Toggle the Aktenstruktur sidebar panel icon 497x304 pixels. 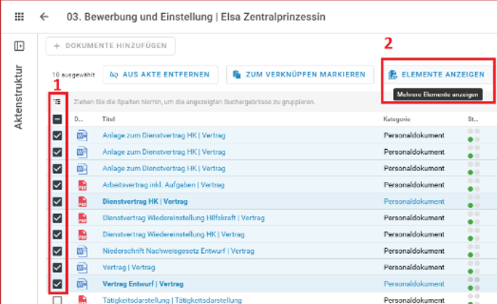pyautogui.click(x=19, y=46)
